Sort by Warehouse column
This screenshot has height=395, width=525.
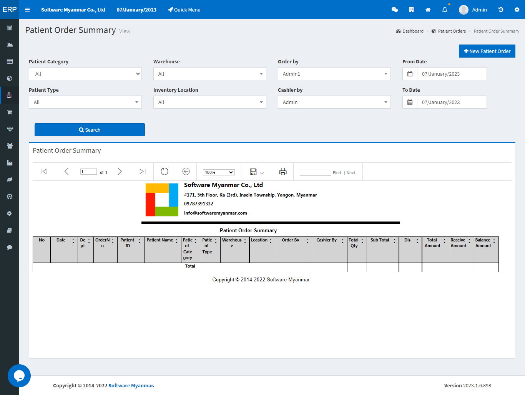(245, 241)
